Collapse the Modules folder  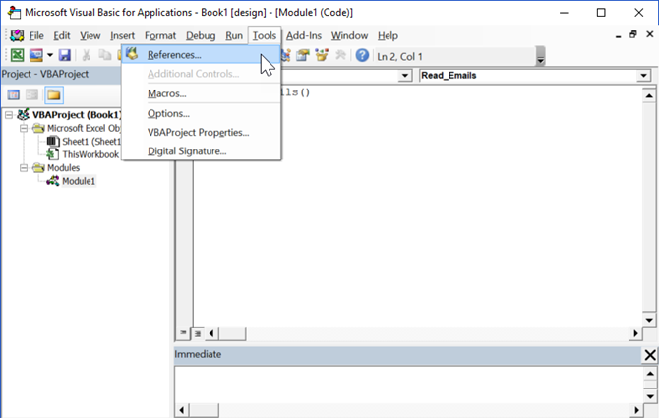point(24,168)
